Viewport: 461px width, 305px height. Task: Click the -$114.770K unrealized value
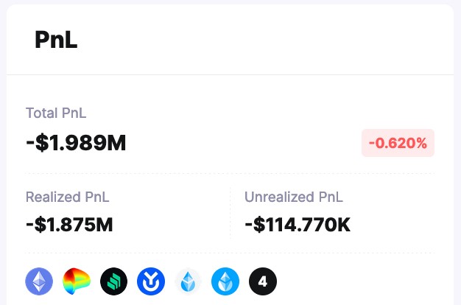(x=298, y=224)
